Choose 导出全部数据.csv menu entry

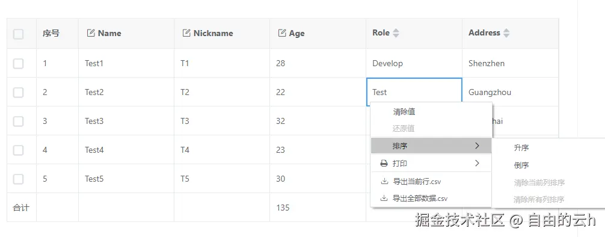point(431,199)
